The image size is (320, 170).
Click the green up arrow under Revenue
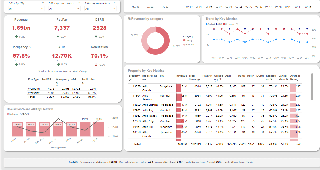click(x=16, y=37)
